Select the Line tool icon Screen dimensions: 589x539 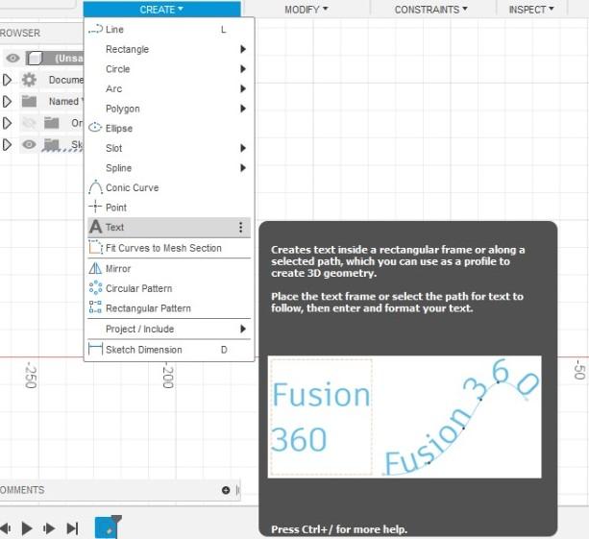pos(95,29)
